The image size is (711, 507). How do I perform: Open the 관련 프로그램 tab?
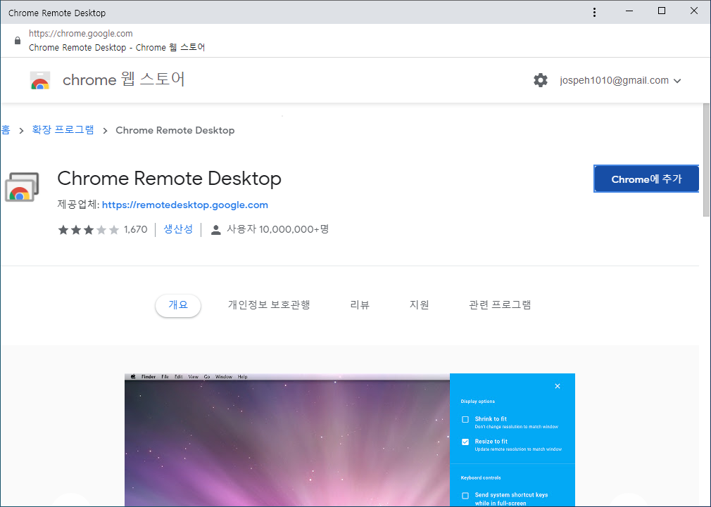500,305
